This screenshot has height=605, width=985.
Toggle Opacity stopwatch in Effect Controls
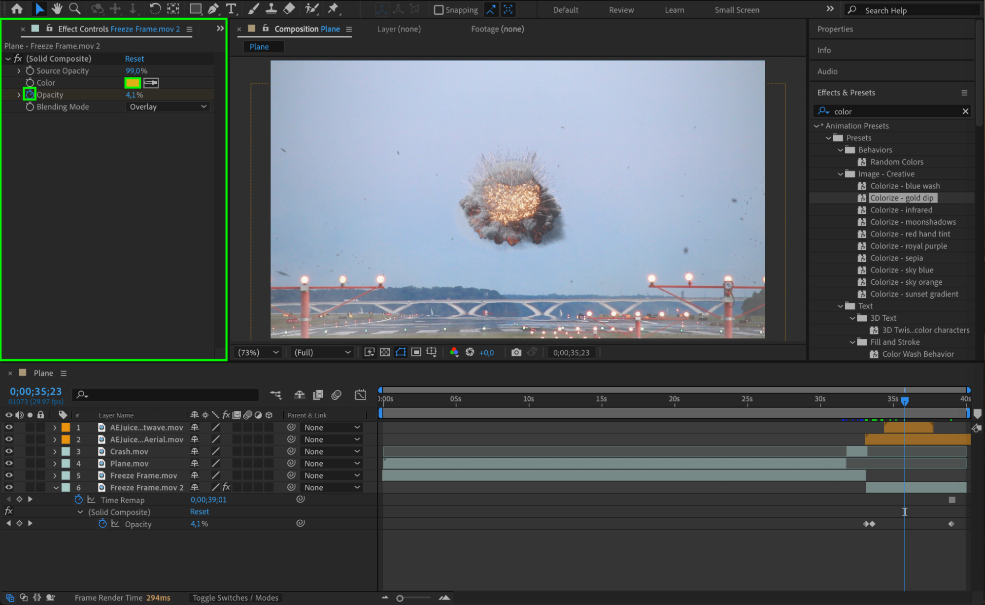point(30,95)
